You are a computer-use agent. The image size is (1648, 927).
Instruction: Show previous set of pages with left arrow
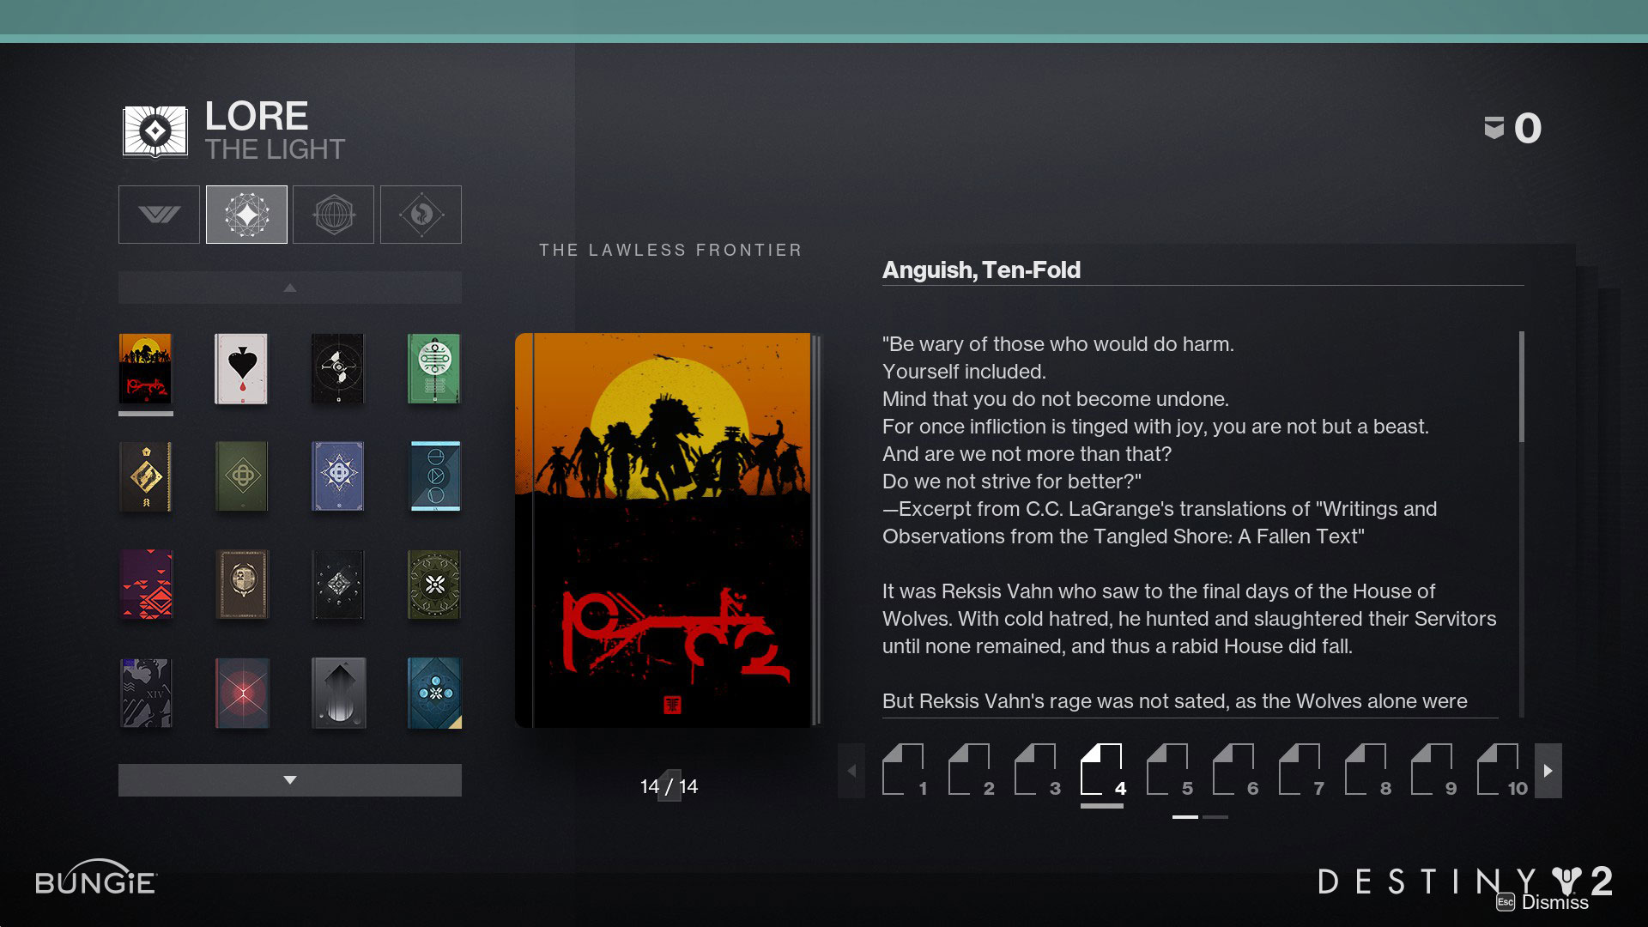tap(851, 771)
